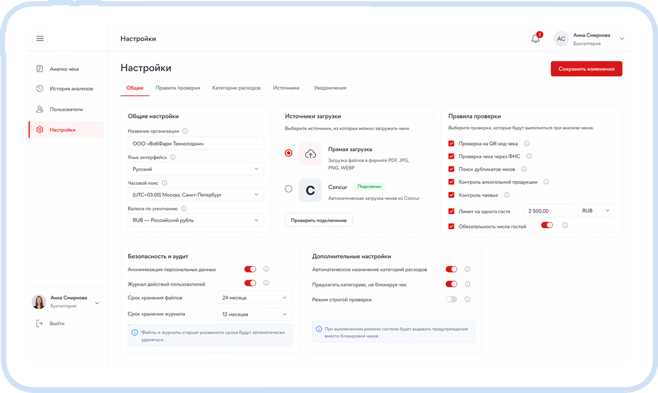Click the AC avatar circle in header
658x393 pixels.
point(561,39)
